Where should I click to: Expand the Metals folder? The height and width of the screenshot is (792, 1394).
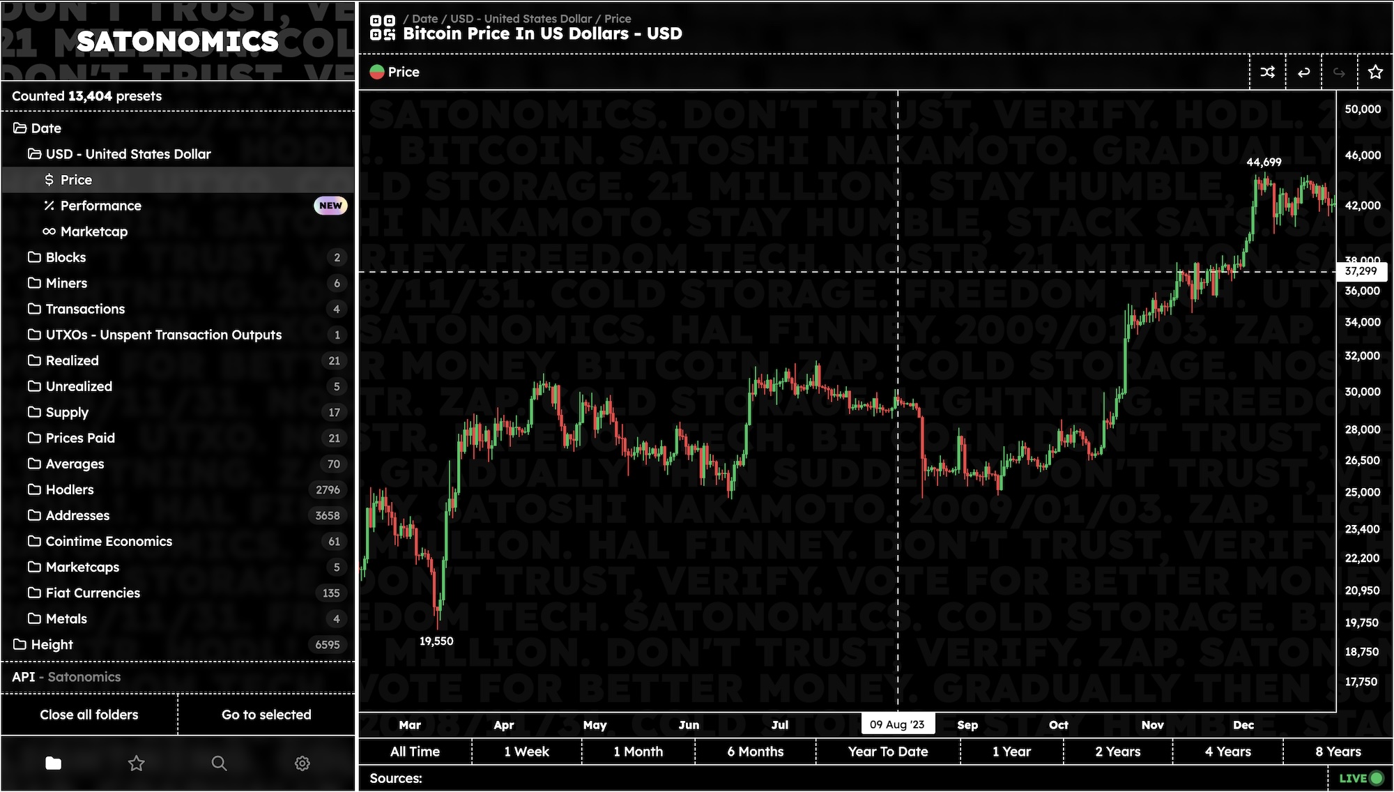pos(178,618)
